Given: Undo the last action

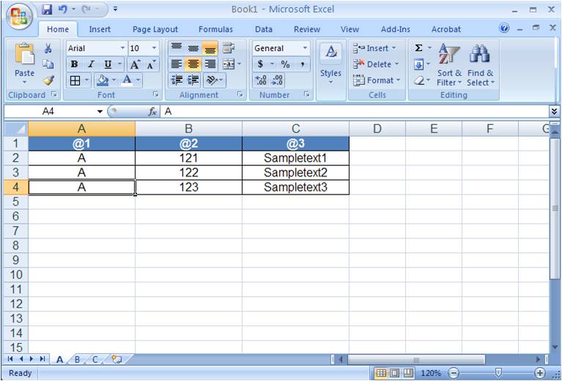Looking at the screenshot, I should (63, 10).
